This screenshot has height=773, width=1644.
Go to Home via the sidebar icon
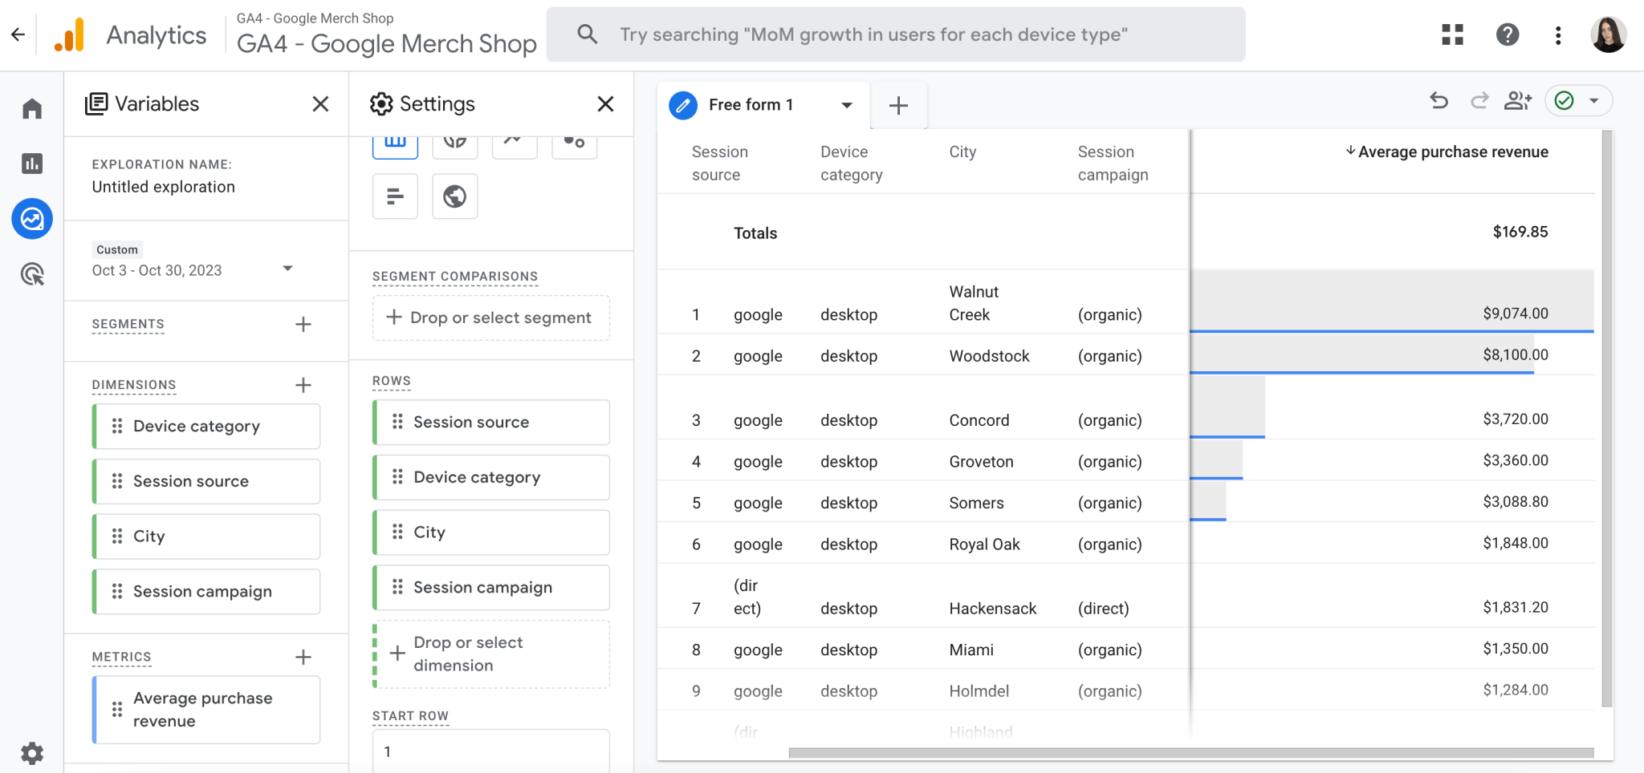point(31,107)
